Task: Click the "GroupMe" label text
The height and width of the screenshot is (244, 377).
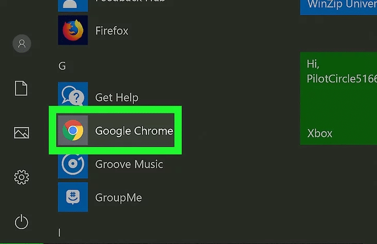Action: pos(119,198)
